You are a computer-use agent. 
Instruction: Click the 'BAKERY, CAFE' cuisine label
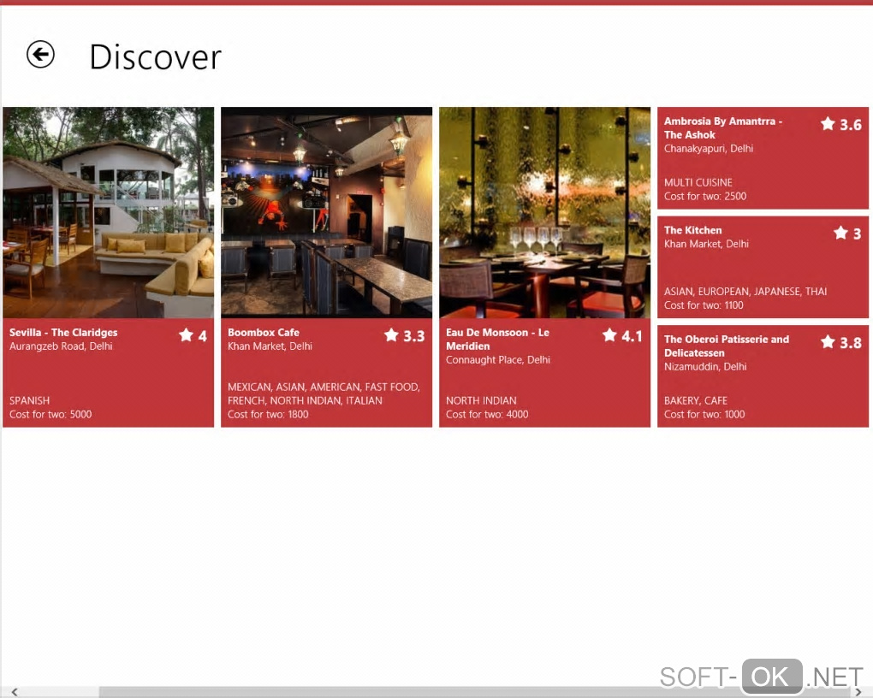pyautogui.click(x=695, y=401)
